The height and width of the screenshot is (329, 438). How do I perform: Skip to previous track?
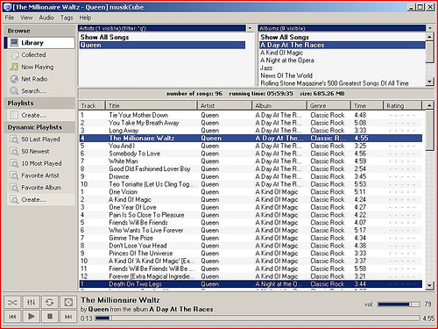point(12,317)
